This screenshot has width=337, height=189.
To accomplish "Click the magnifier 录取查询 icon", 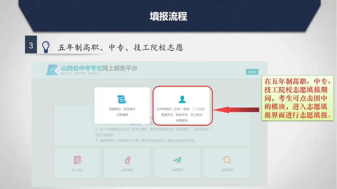I will [227, 160].
